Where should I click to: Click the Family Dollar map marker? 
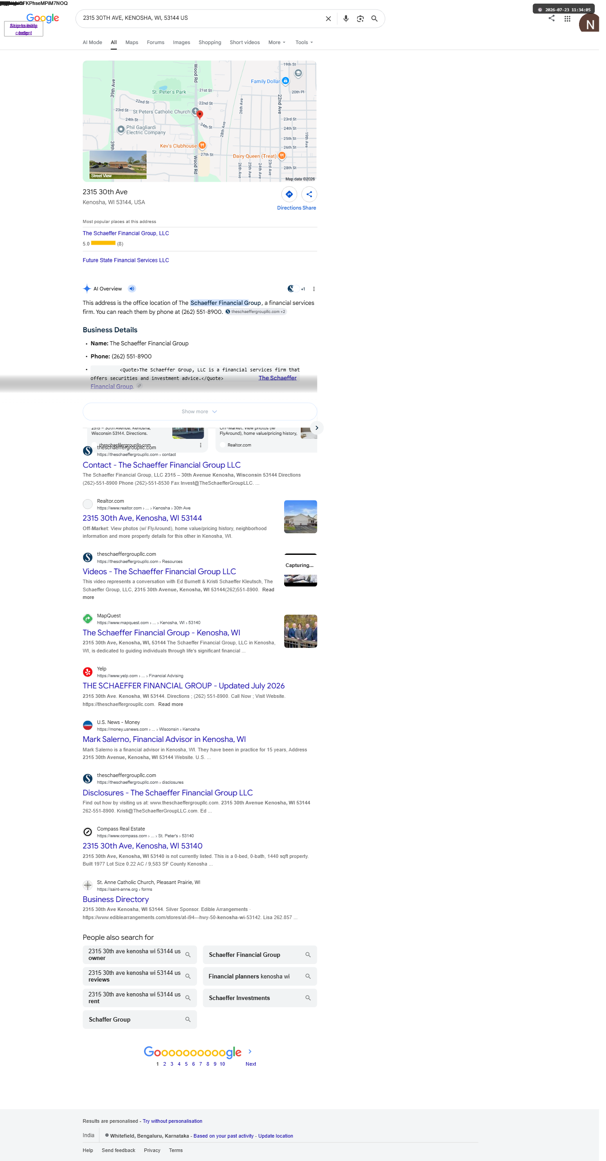(285, 80)
